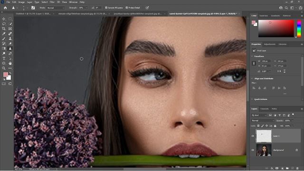The height and width of the screenshot is (171, 304).
Task: Toggle the brush settings panel icon
Action: tap(33, 8)
